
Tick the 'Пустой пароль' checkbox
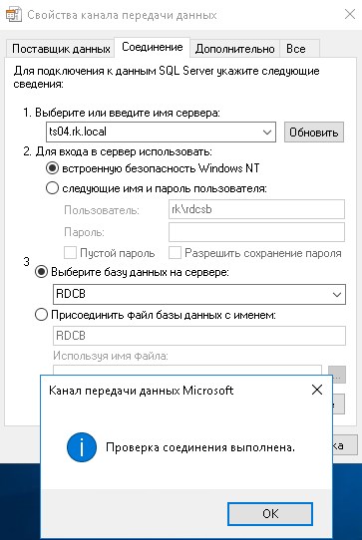(x=70, y=253)
